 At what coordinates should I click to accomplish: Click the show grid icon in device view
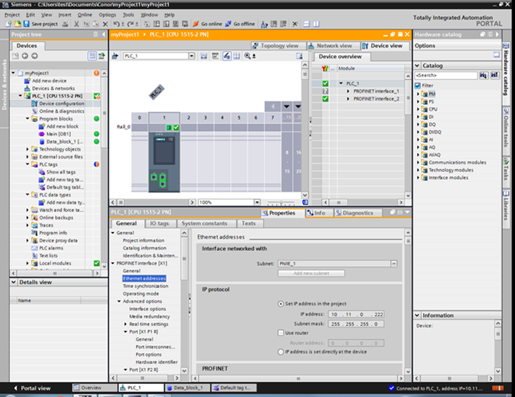[237, 56]
